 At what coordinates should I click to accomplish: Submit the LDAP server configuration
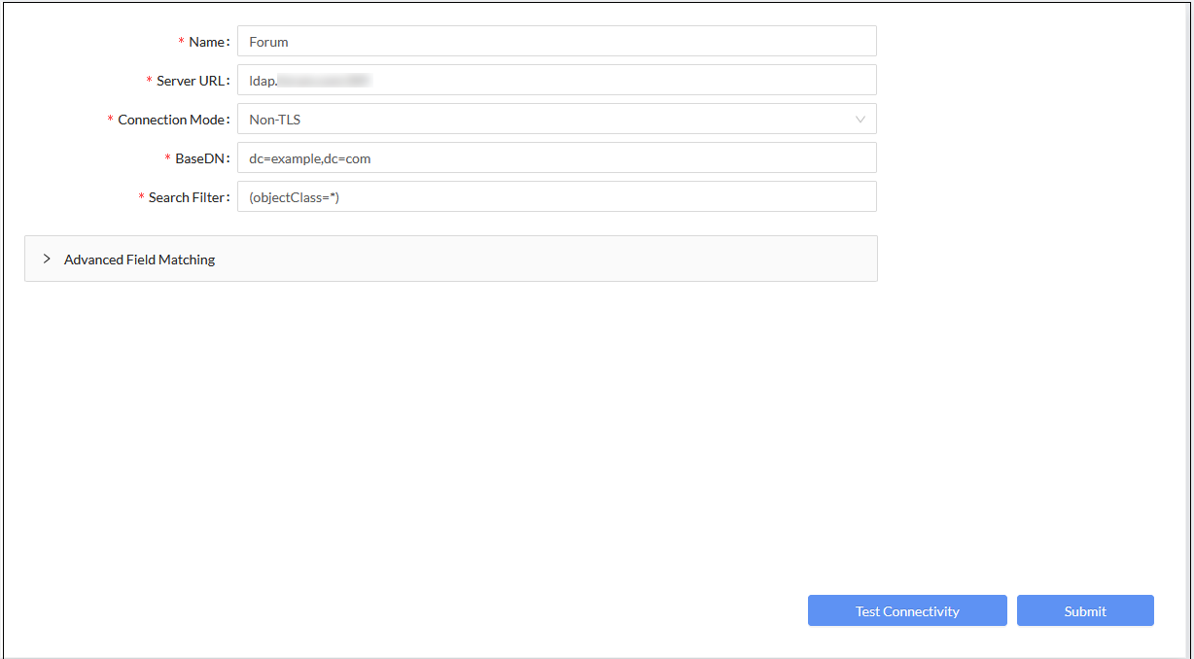pyautogui.click(x=1084, y=610)
